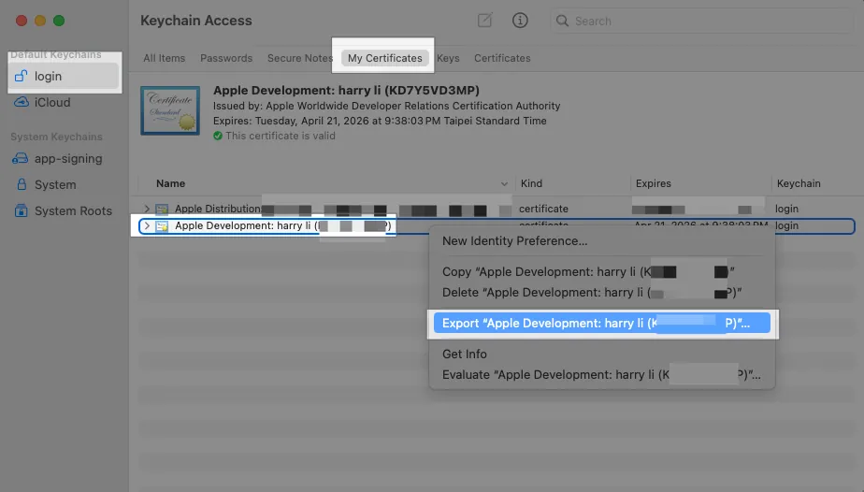Select the login keychain in sidebar
This screenshot has height=492, width=864.
click(x=48, y=76)
